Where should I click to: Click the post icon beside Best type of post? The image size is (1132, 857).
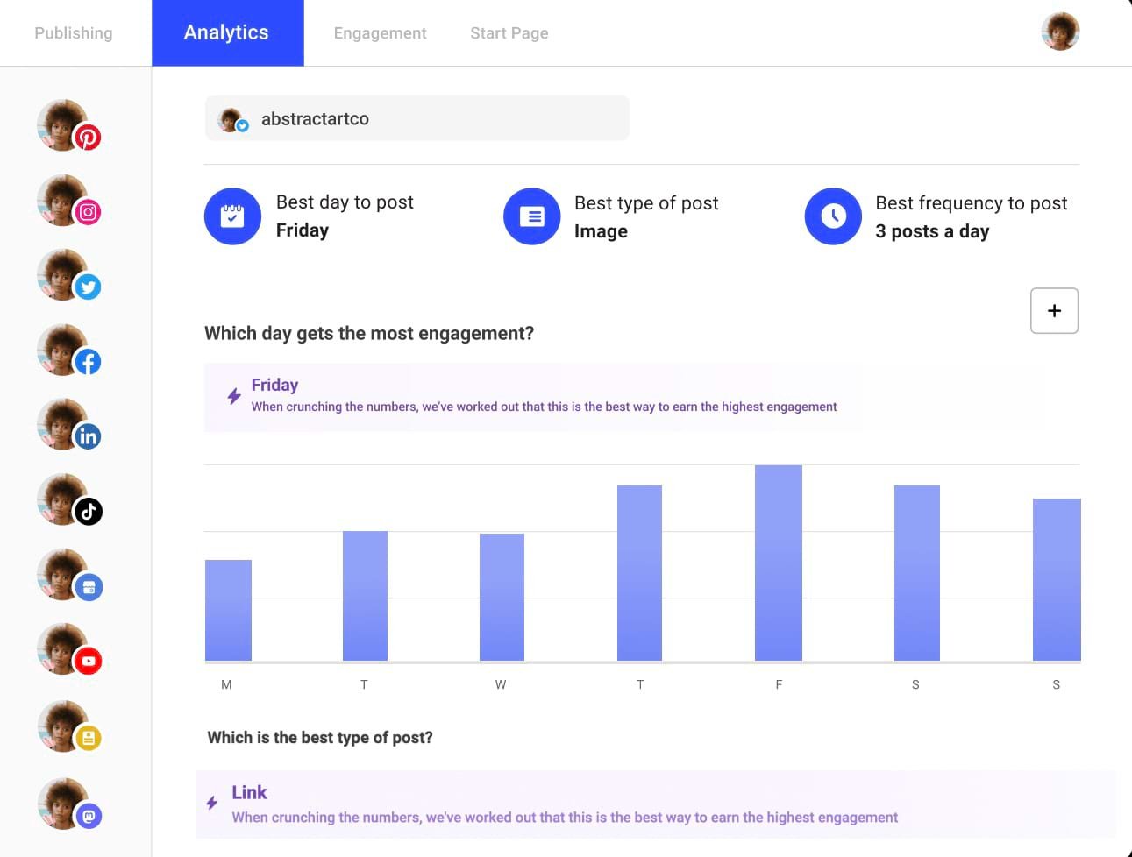(x=532, y=216)
